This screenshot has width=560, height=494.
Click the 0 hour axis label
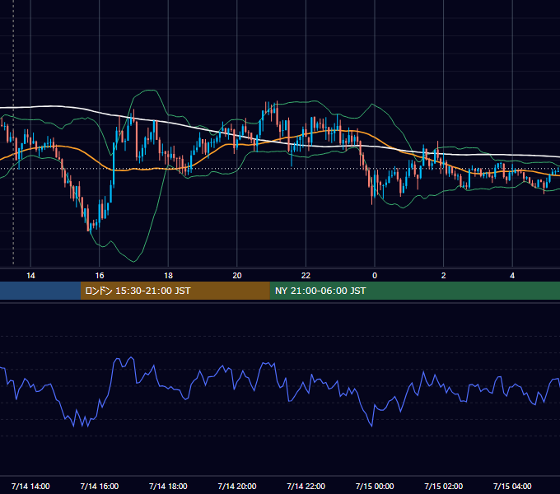pos(375,276)
